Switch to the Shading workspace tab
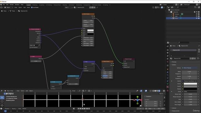Screen dimensions: 201x113 (65, 5)
